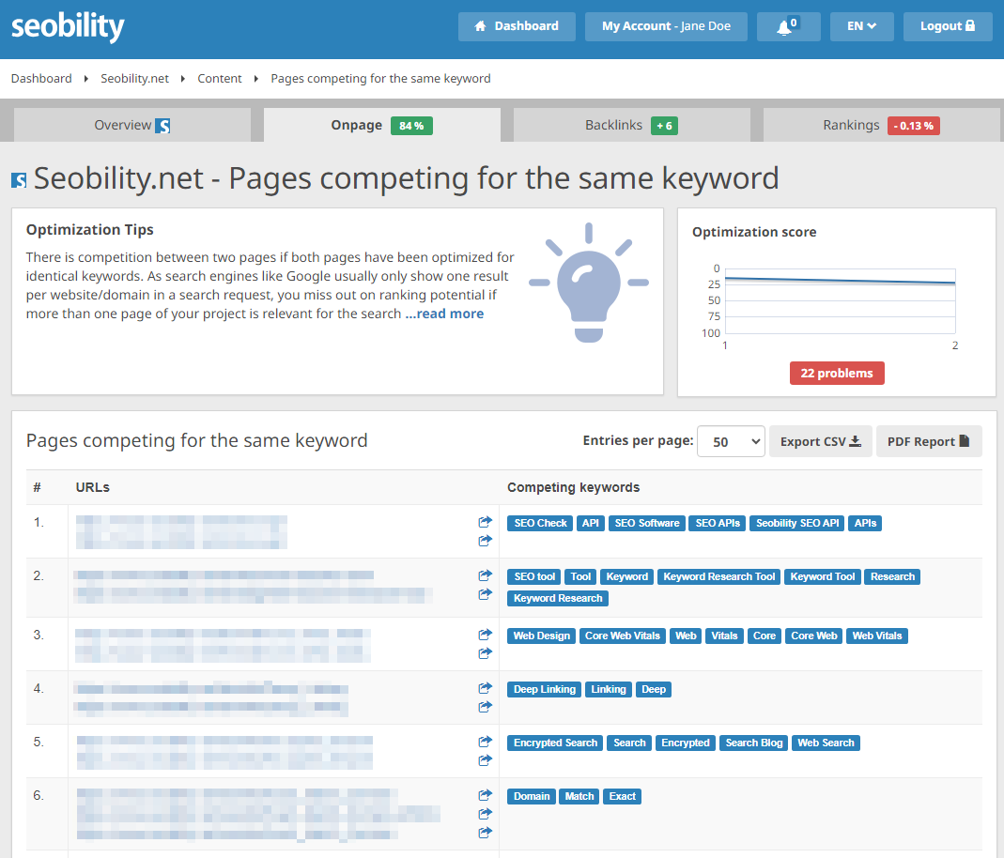Image resolution: width=1004 pixels, height=858 pixels.
Task: Open the first URL via its external link icon
Action: pyautogui.click(x=485, y=522)
